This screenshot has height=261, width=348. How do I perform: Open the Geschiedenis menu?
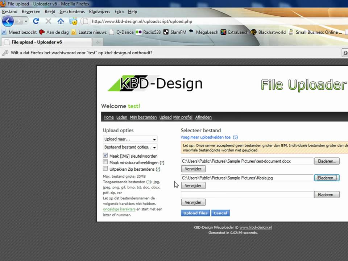[x=72, y=12]
